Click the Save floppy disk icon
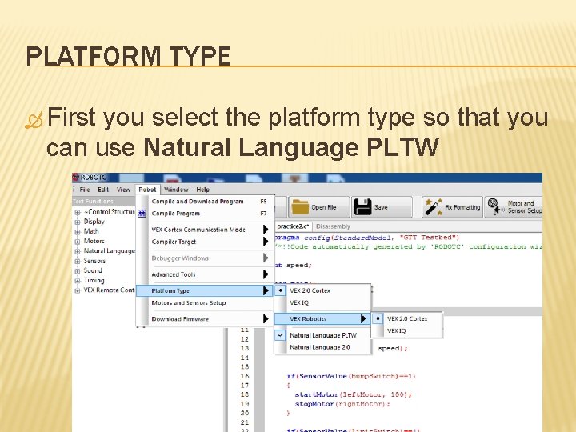Screen dimensions: 576x432 coord(362,207)
